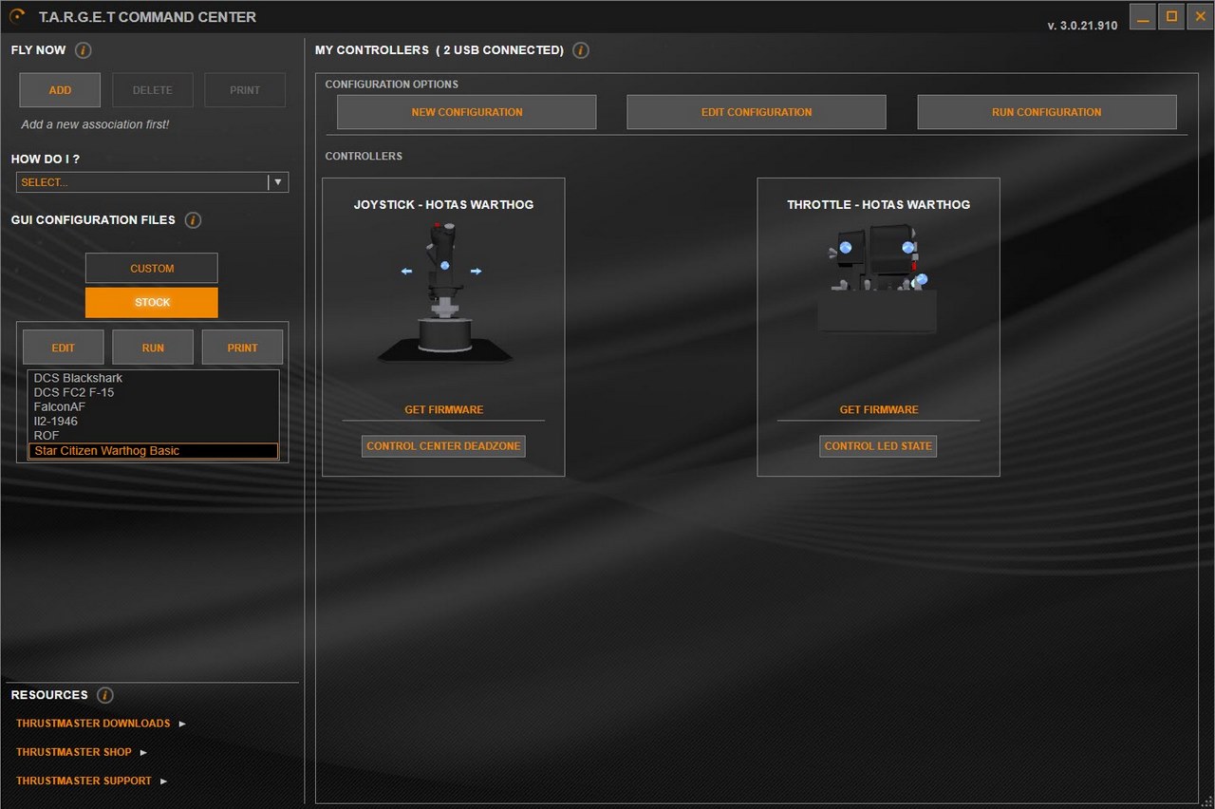Open THRUSTMASTER SHOP link
Screen dimensions: 1215x809
tap(74, 752)
